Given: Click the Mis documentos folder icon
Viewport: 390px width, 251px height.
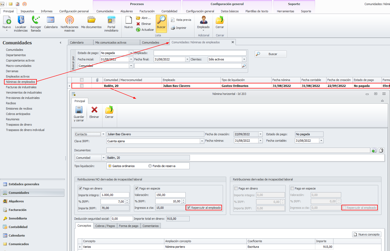Looking at the screenshot, I should [91, 20].
